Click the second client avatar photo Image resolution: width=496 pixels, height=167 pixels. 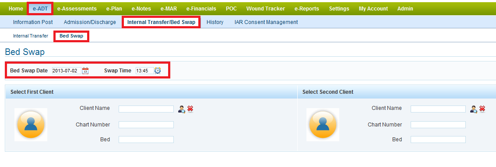323,124
